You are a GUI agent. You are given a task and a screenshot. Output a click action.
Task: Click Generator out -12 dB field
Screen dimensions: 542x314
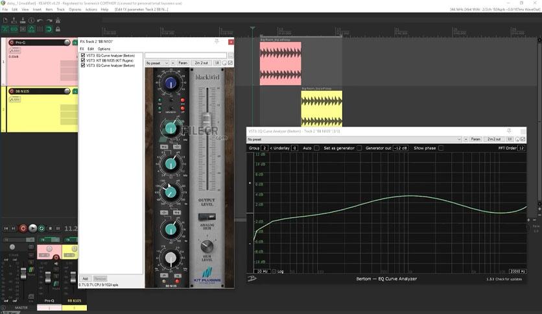(401, 148)
